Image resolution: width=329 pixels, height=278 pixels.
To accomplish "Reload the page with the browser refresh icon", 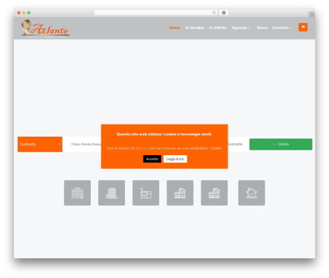I will click(x=214, y=13).
